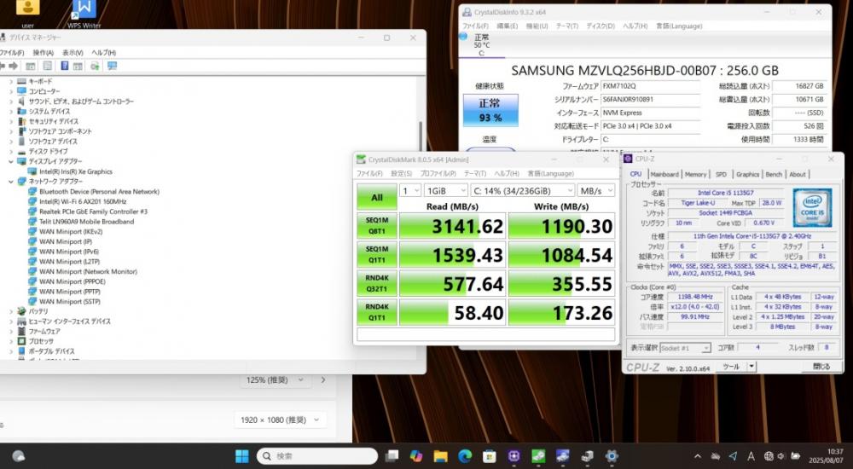The width and height of the screenshot is (853, 469).
Task: Open the Properties icon in Device Manager toolbar
Action: point(48,66)
